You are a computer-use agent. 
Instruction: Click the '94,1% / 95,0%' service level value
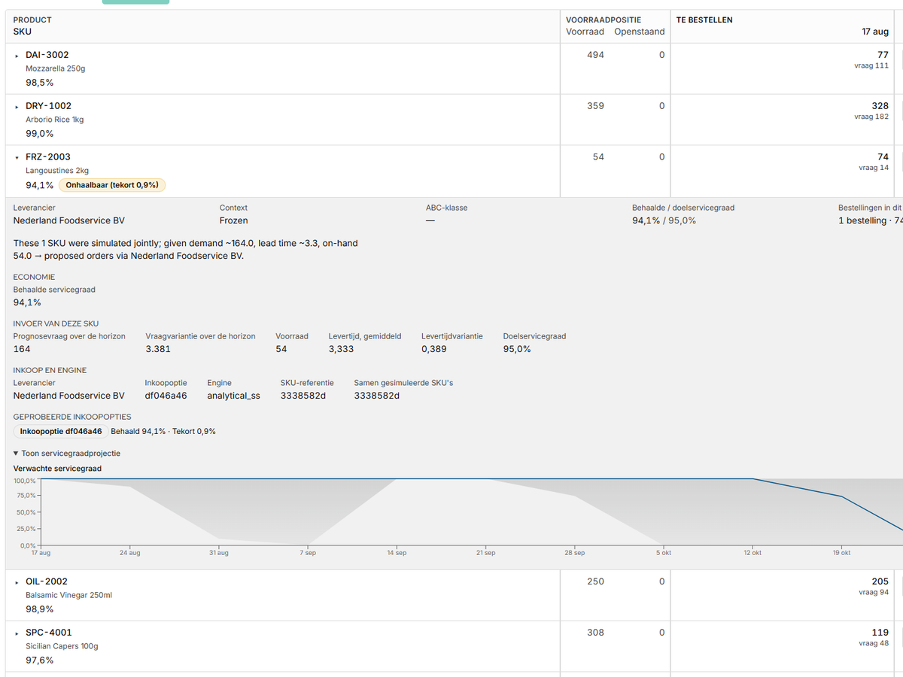[664, 221]
